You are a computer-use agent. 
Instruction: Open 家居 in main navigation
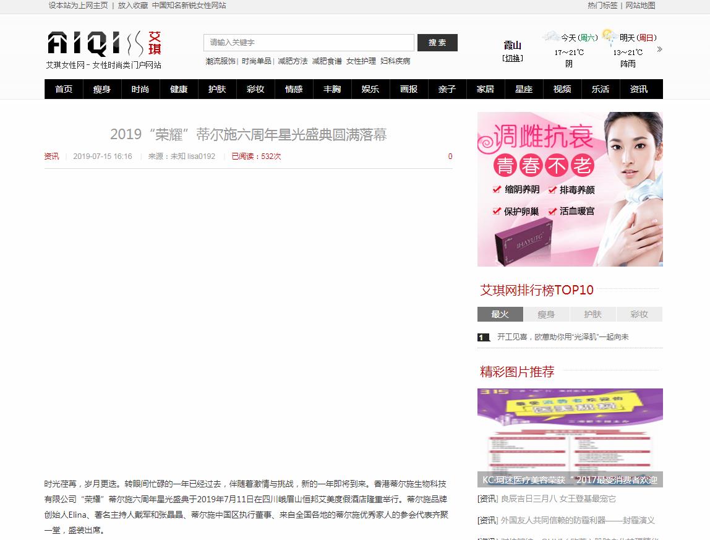[x=485, y=89]
